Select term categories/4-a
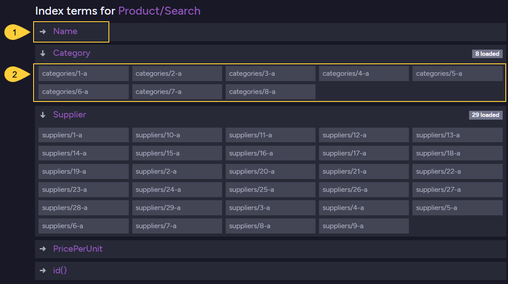Viewport: 508px width, 284px height. 364,74
